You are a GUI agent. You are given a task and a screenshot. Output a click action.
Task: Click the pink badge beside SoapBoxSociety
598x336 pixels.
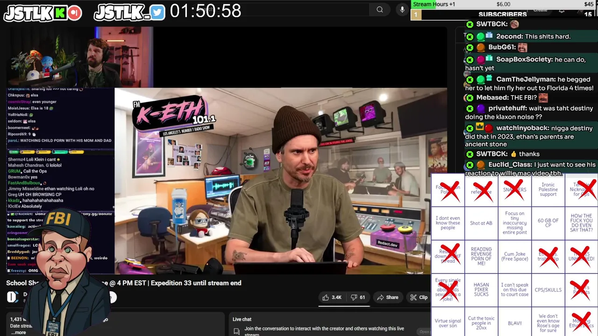coord(481,59)
